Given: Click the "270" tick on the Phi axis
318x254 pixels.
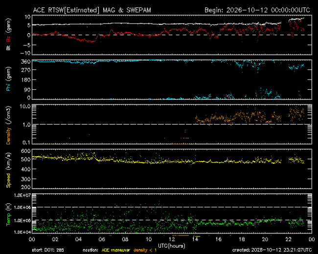Looking at the screenshot, I should [x=26, y=70].
